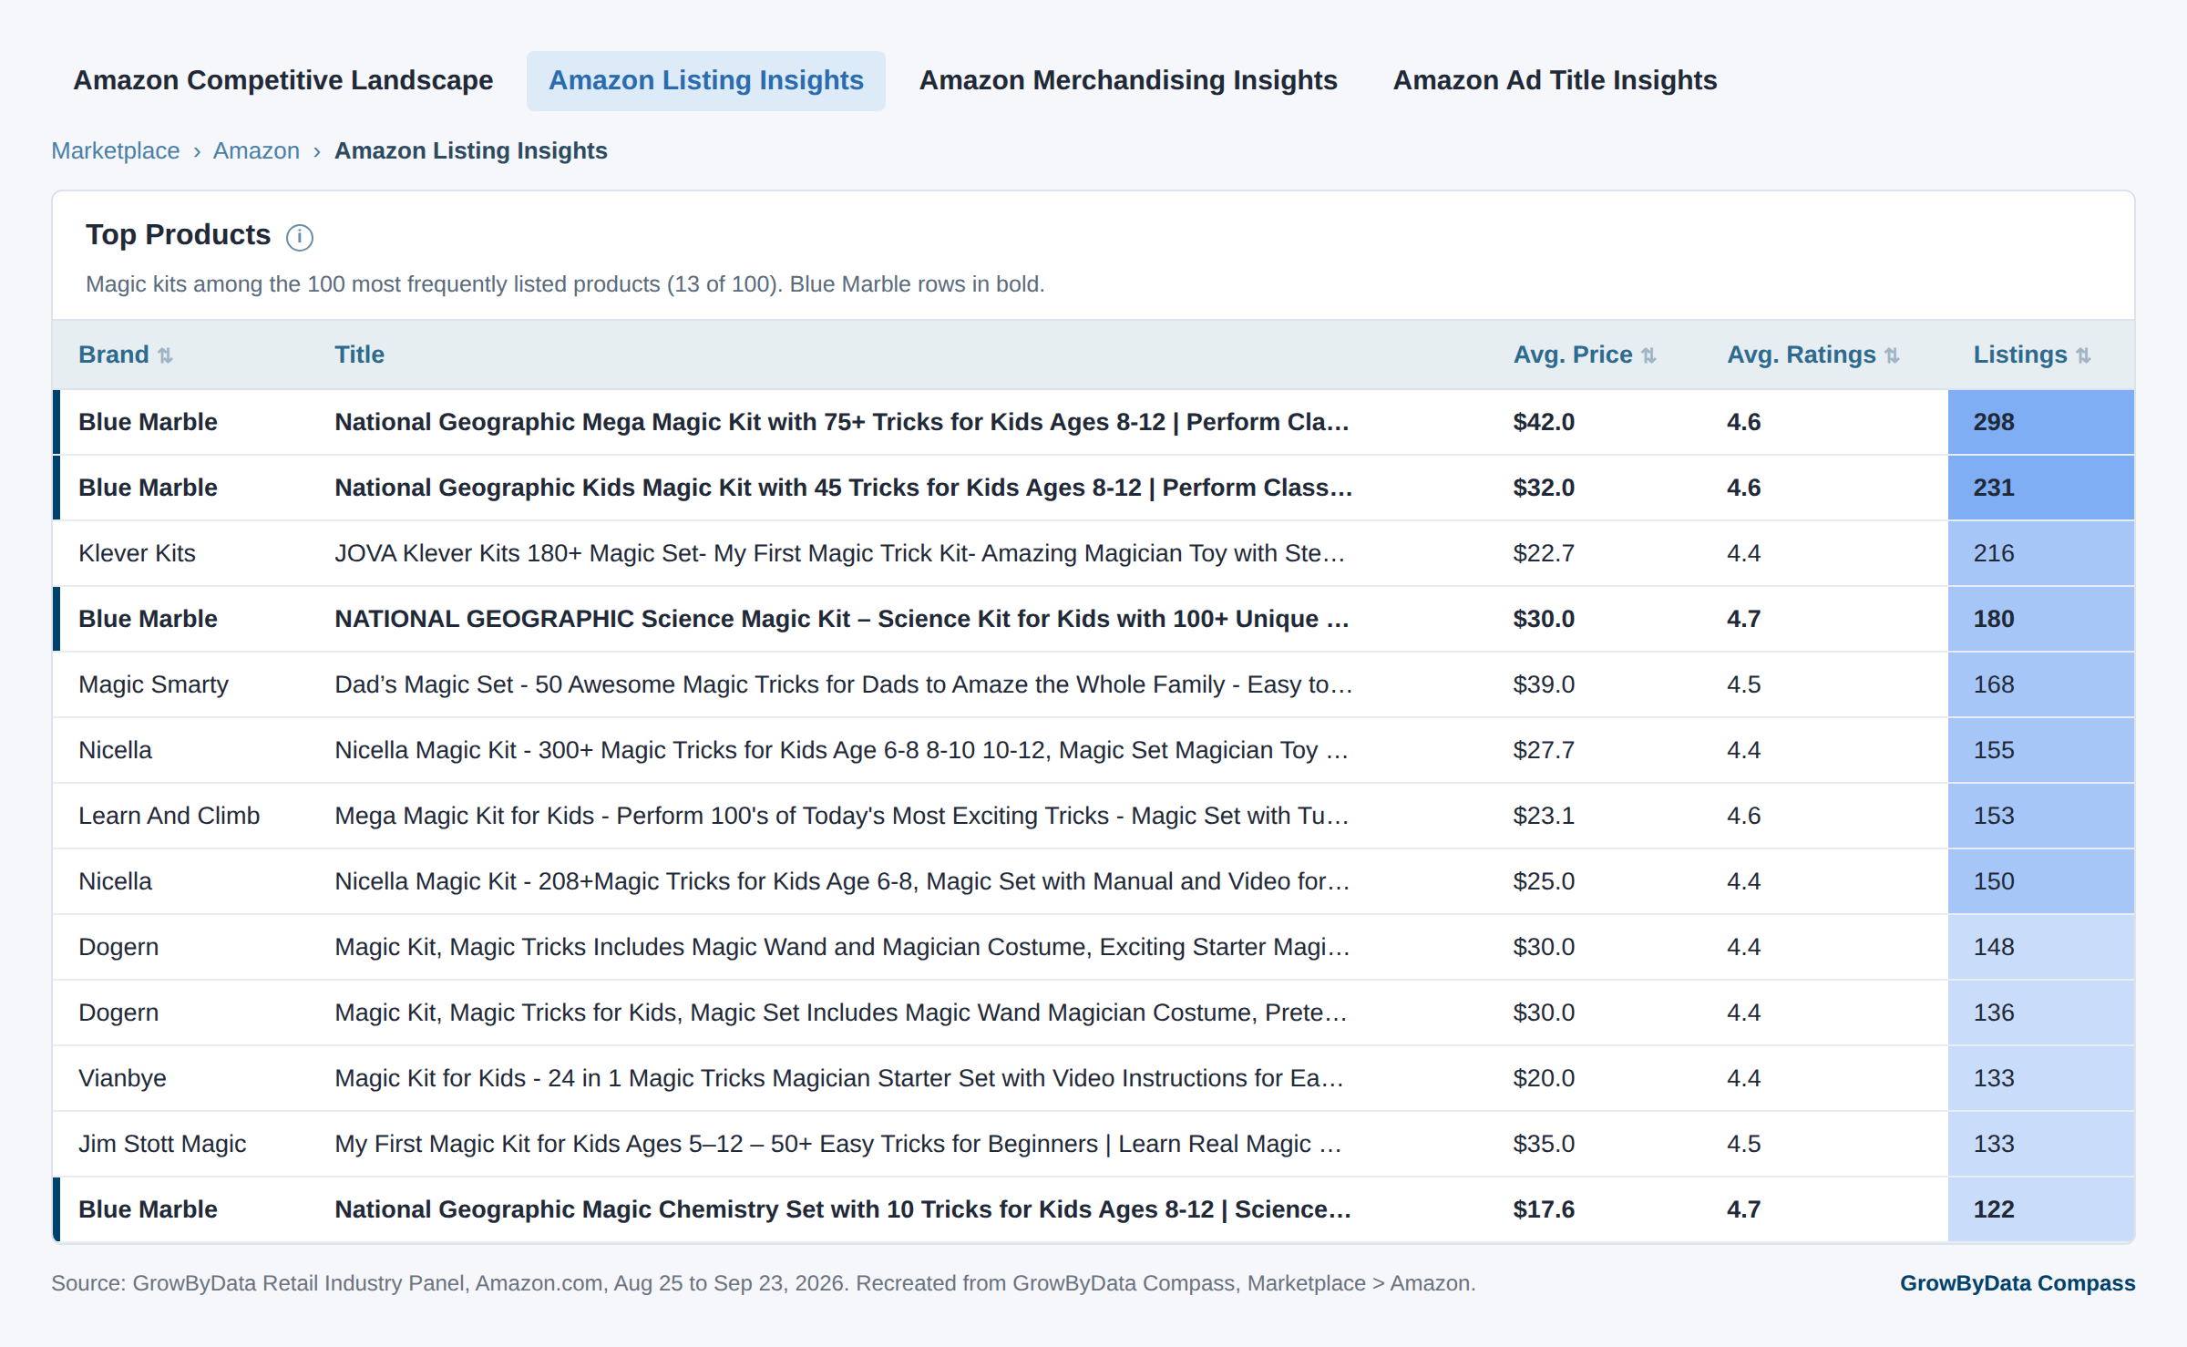This screenshot has width=2187, height=1347.
Task: Open the Amazon Competitive Landscape tab
Action: (x=283, y=80)
